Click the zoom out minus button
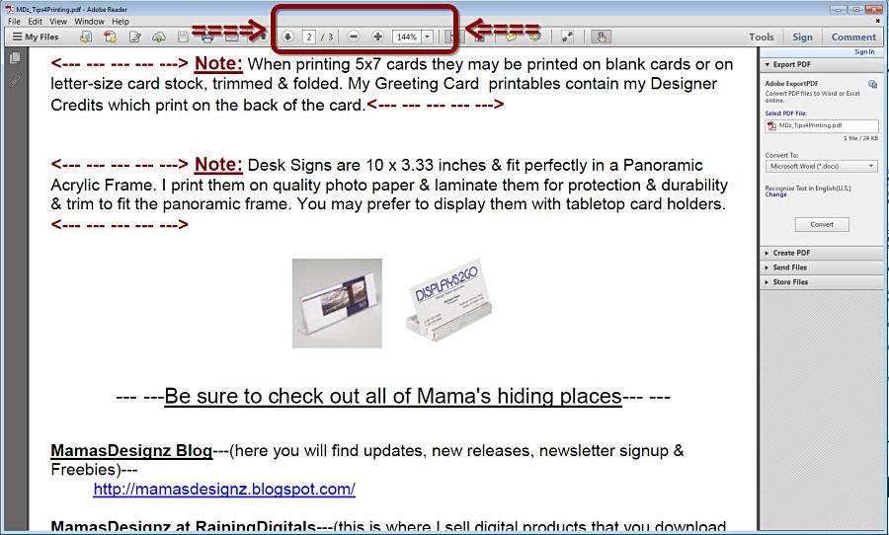 354,37
